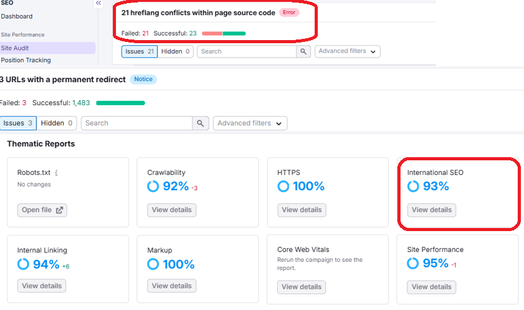Click the Error badge beside hreflang conflicts
Image resolution: width=524 pixels, height=310 pixels.
(289, 13)
